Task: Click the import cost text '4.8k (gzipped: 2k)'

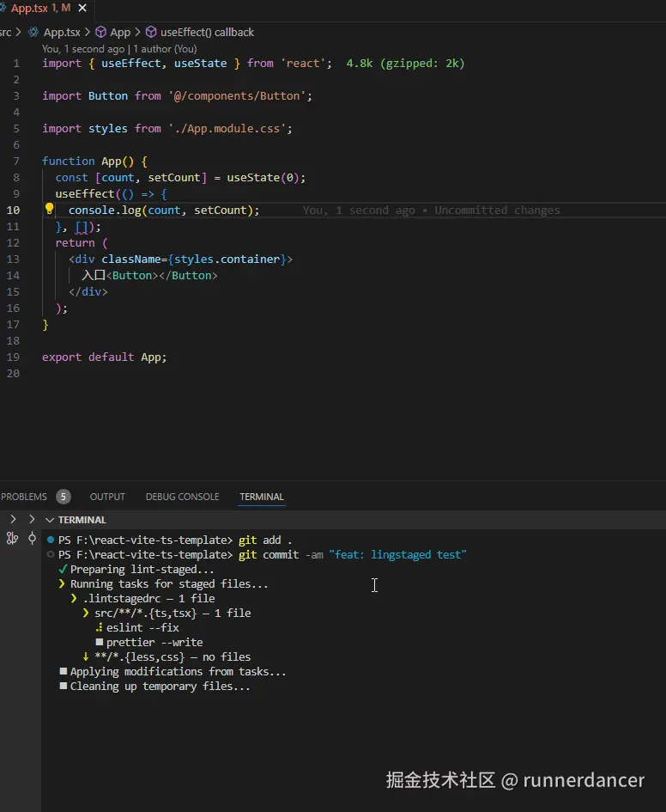Action: coord(405,64)
